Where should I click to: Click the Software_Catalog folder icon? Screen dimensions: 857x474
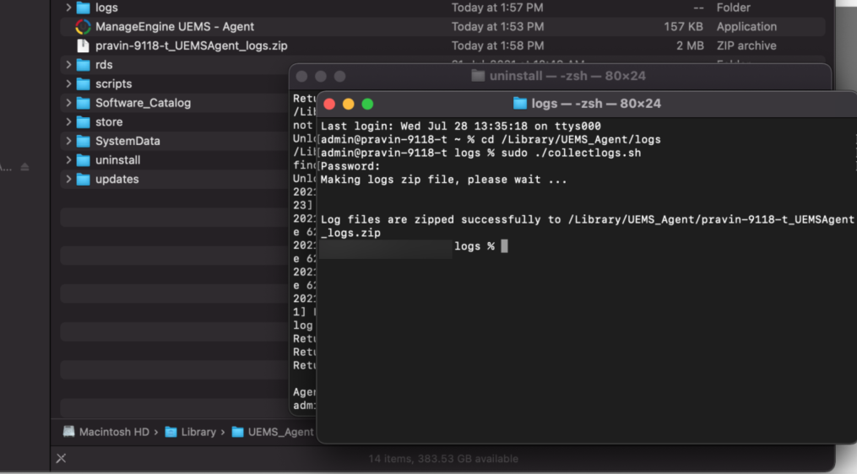coord(83,103)
